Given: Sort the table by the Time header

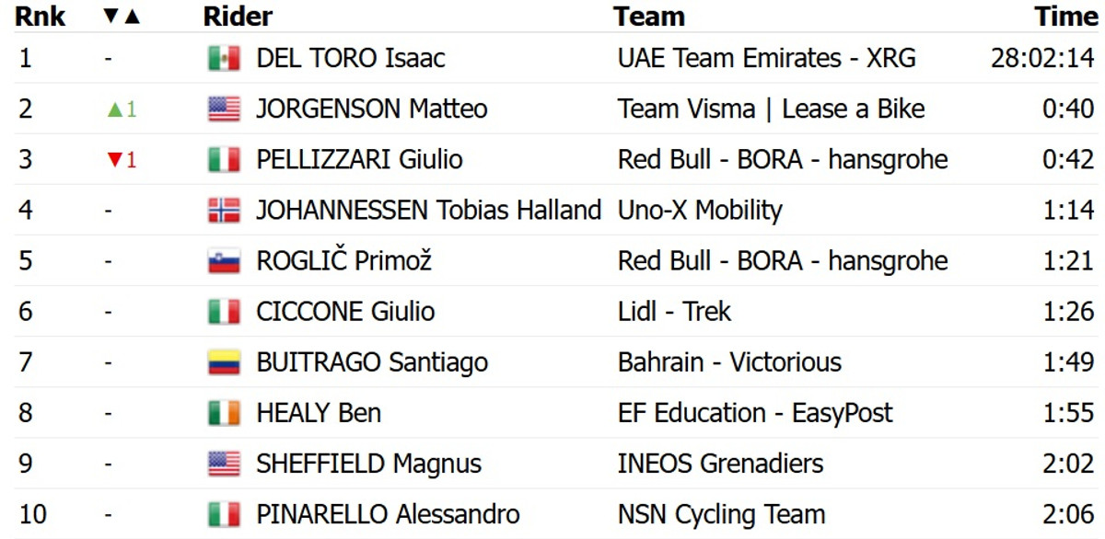Looking at the screenshot, I should (1065, 17).
